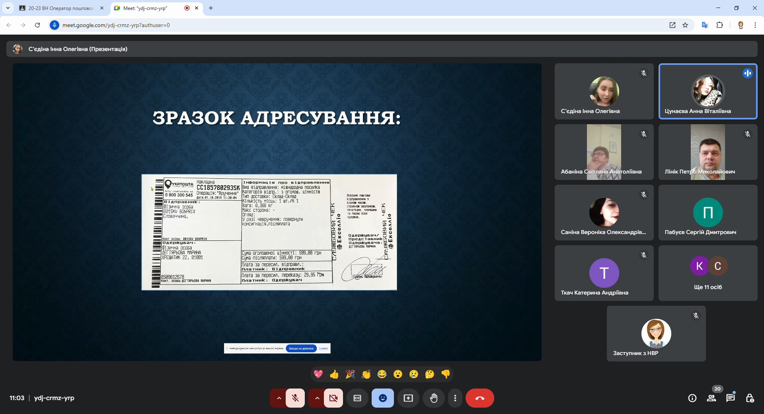Send the thumbs down reaction
The width and height of the screenshot is (764, 414).
point(446,374)
